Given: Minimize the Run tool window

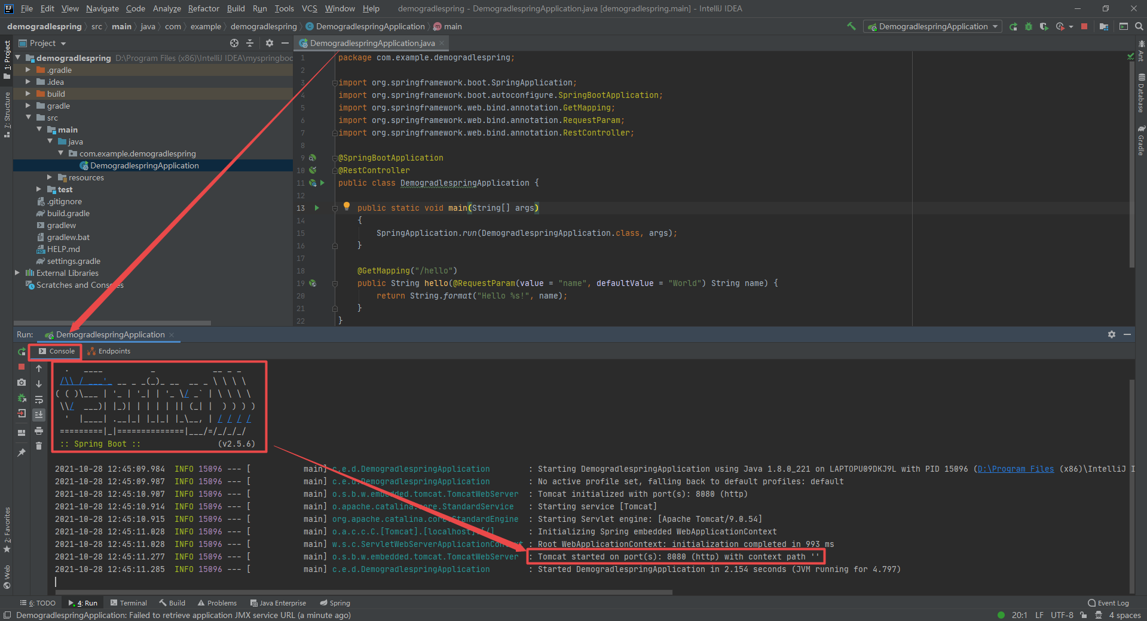Looking at the screenshot, I should coord(1127,334).
